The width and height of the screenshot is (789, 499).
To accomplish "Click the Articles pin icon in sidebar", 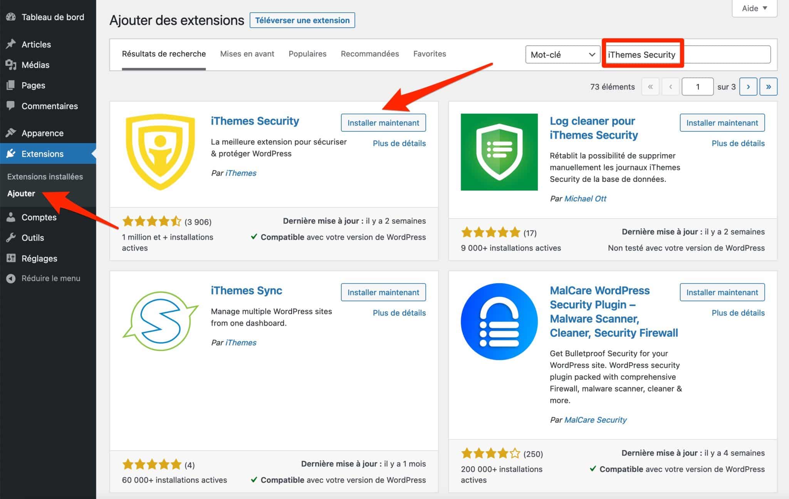I will pyautogui.click(x=11, y=44).
